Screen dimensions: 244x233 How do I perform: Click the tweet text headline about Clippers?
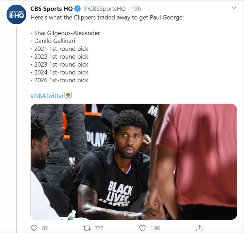click(107, 17)
